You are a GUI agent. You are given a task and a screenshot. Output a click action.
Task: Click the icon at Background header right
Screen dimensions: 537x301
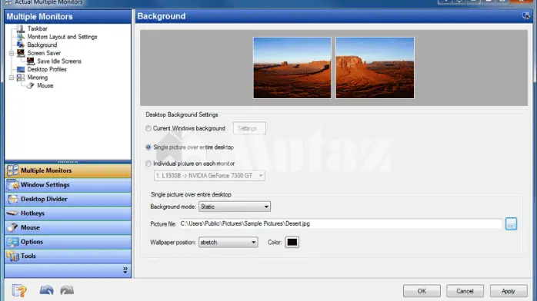tap(526, 15)
